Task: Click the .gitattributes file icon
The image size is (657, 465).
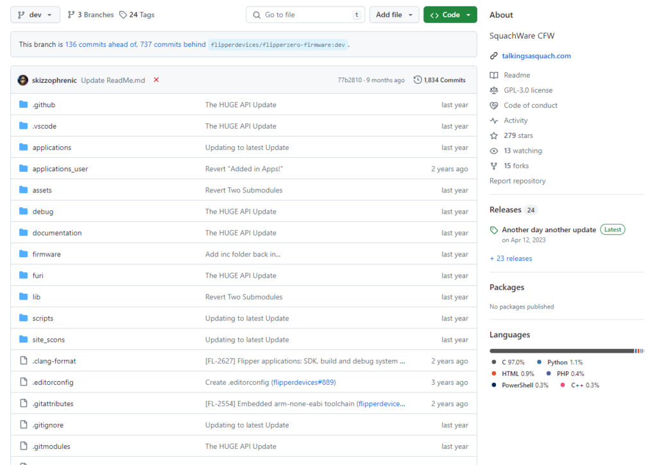Action: [24, 403]
